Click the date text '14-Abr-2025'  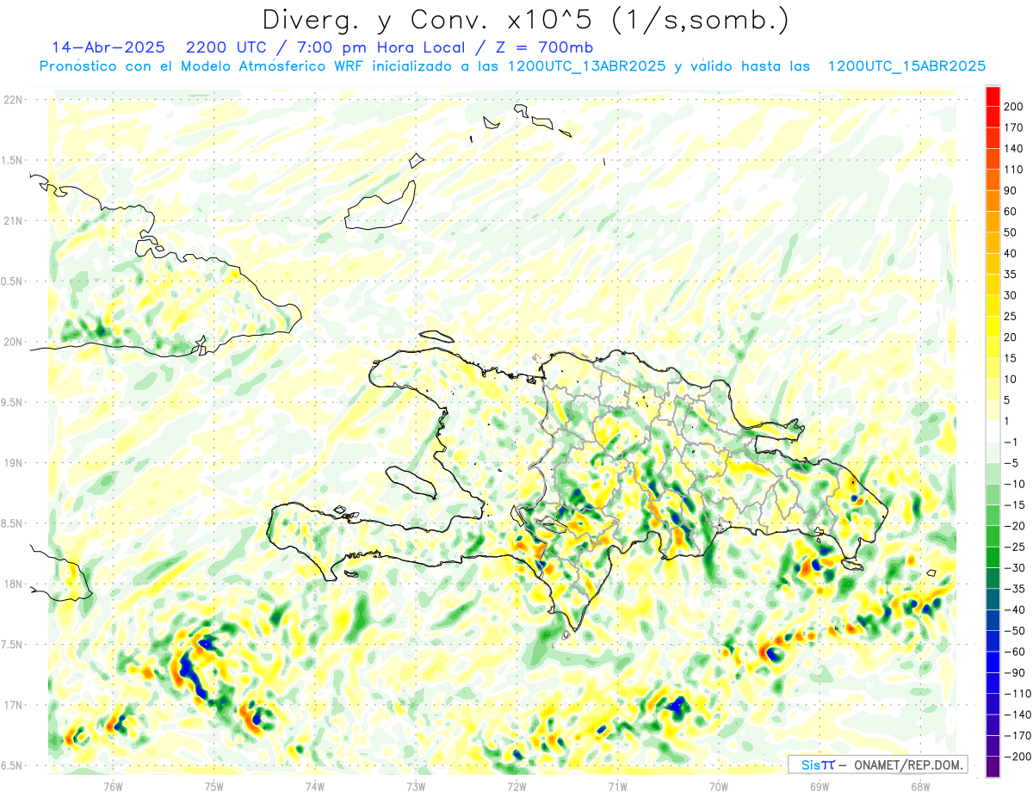[108, 47]
